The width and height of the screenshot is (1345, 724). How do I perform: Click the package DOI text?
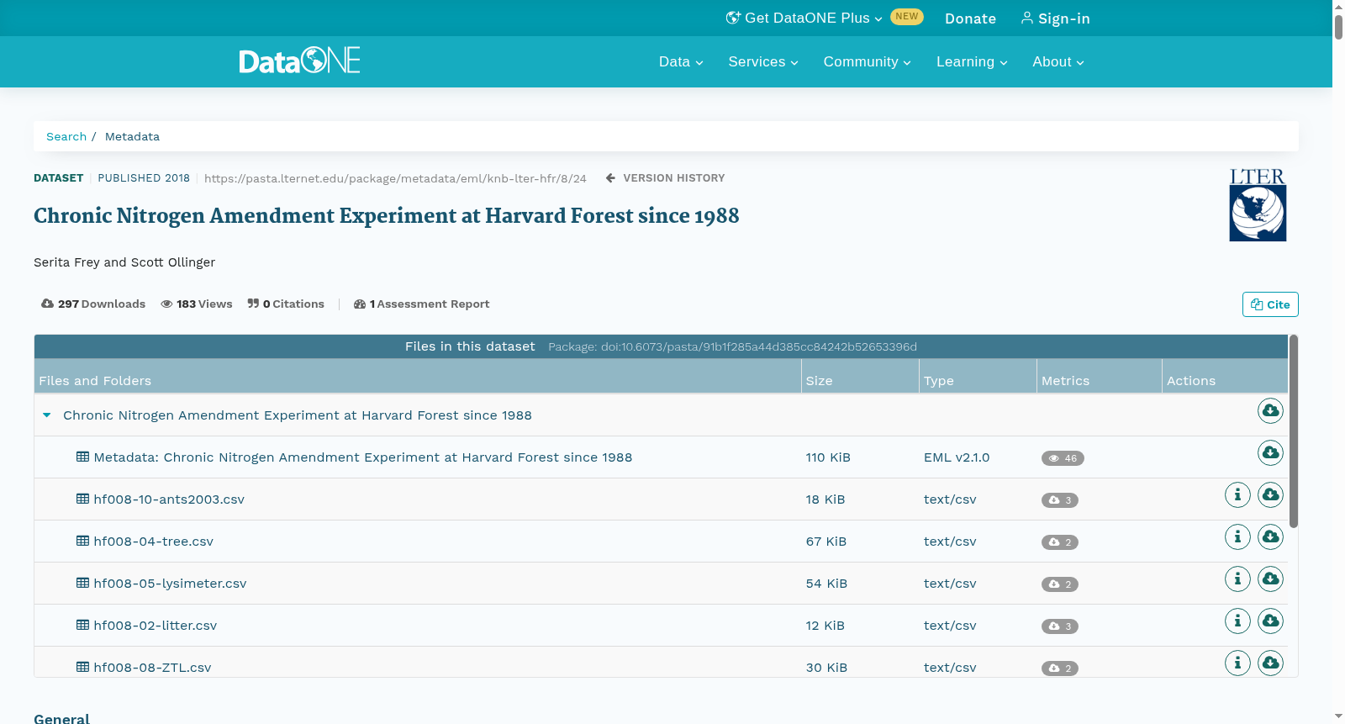(x=732, y=346)
